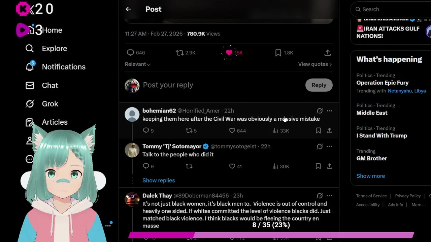Open the View quotes link

coord(315,64)
